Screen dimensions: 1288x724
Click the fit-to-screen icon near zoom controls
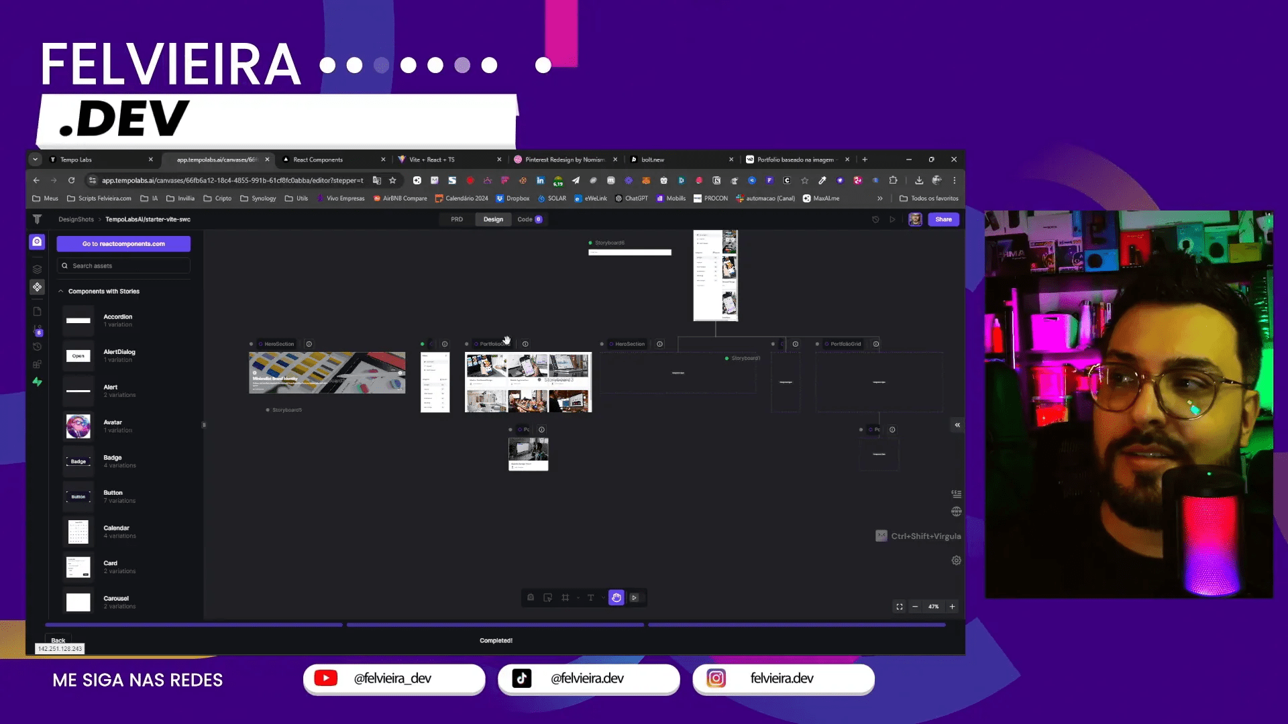click(x=899, y=607)
